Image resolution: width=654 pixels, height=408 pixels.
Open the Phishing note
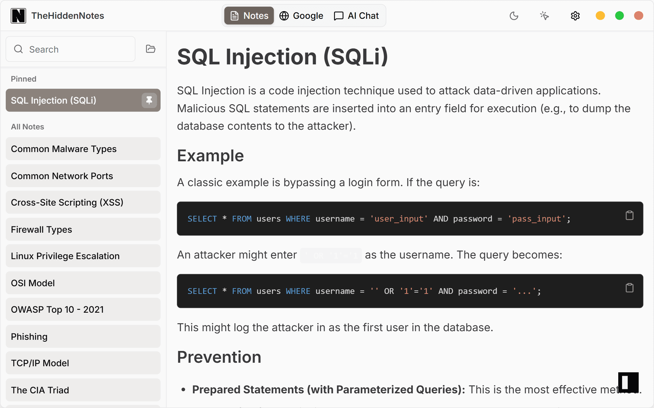83,337
